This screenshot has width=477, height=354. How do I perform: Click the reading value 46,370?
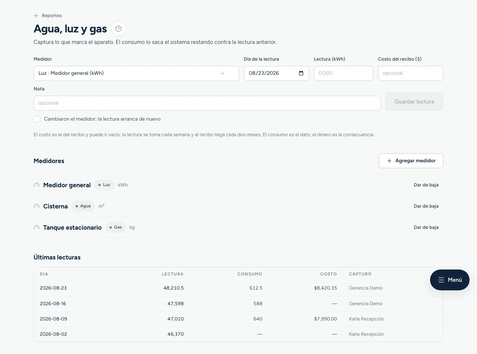point(176,334)
